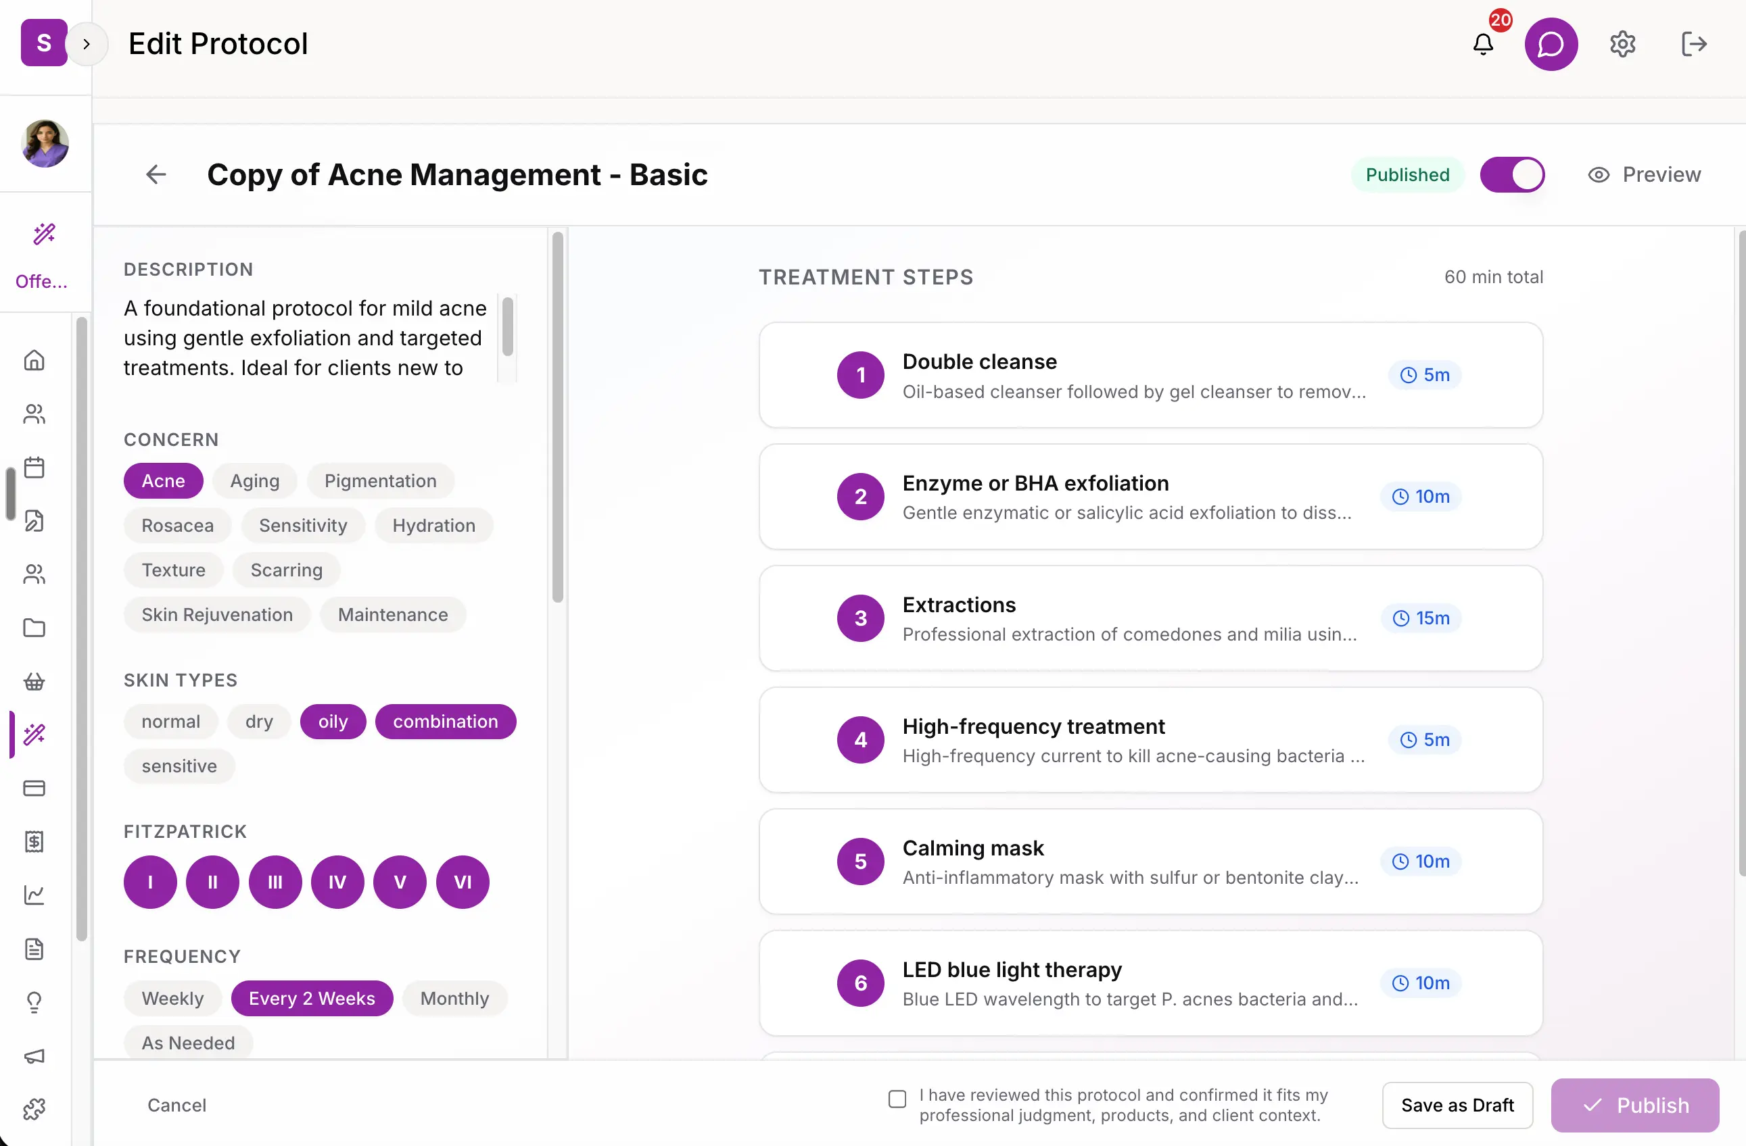Select the Monthly frequency option

click(x=454, y=999)
